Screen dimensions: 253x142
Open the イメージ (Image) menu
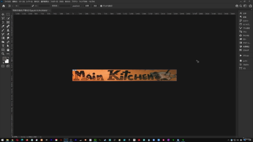[22, 2]
